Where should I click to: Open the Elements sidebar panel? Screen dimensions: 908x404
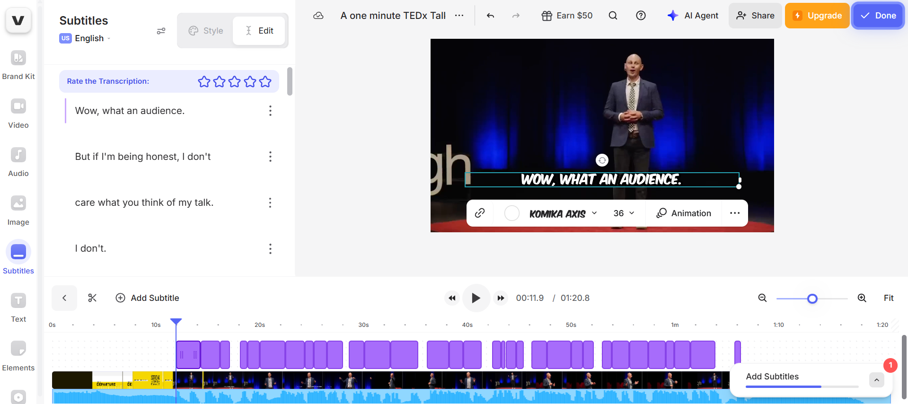pyautogui.click(x=18, y=356)
